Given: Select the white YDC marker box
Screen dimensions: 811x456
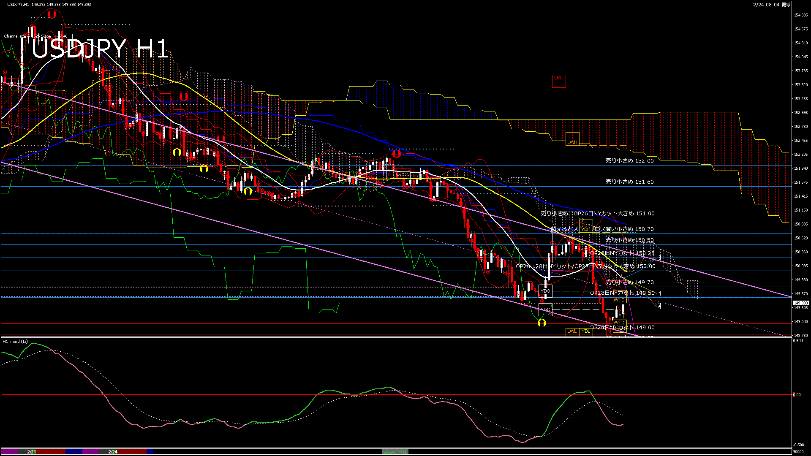Looking at the screenshot, I should pyautogui.click(x=545, y=309).
